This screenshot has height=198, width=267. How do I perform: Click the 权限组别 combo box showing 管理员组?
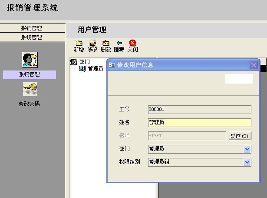coord(200,162)
